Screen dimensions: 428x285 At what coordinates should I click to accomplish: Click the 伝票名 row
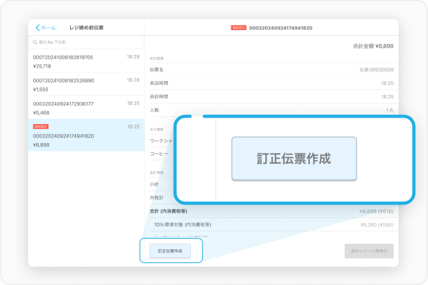[271, 69]
